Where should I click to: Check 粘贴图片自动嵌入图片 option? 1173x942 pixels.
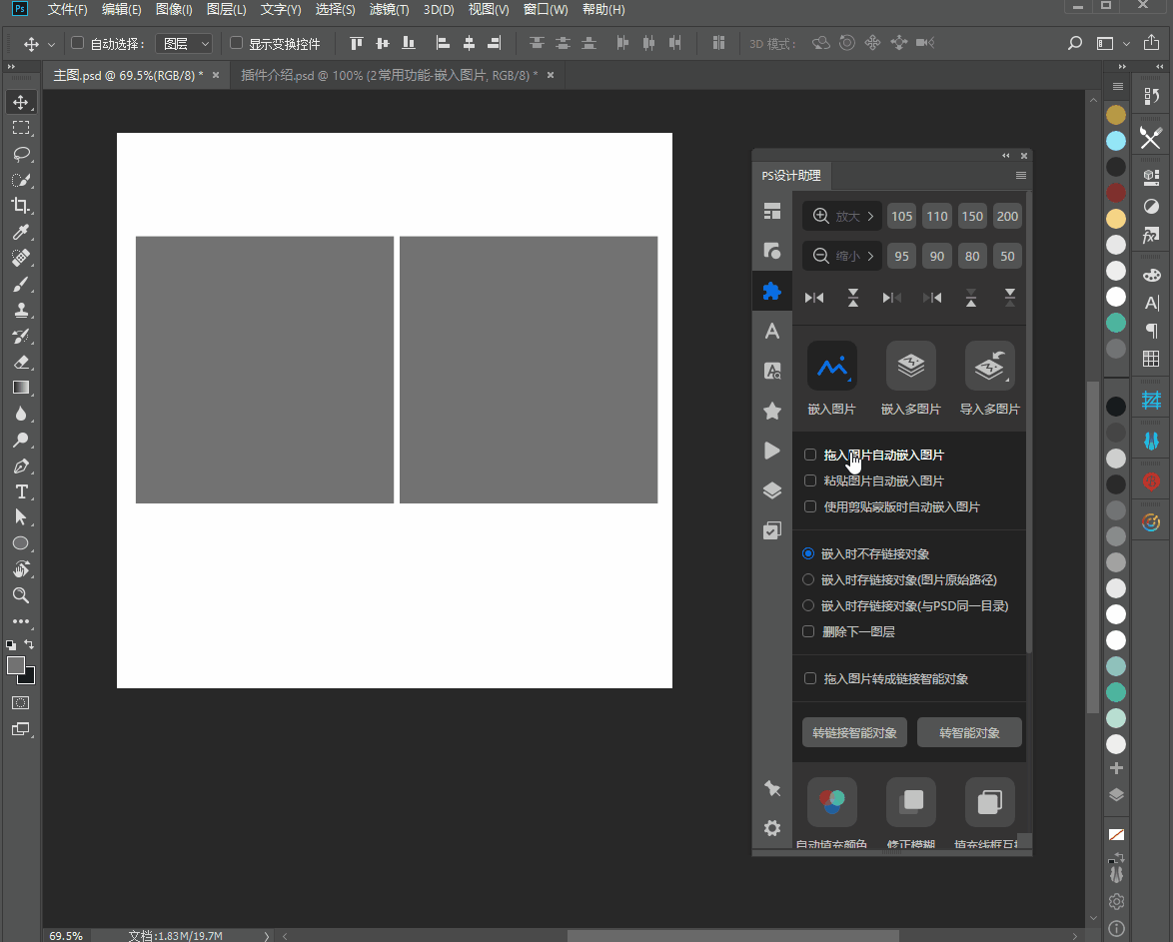pyautogui.click(x=810, y=480)
